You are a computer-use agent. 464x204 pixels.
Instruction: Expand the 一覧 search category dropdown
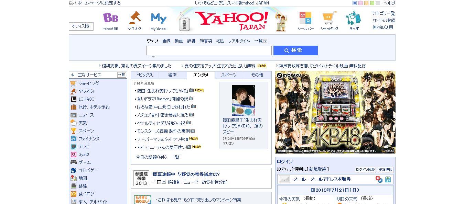pos(265,41)
